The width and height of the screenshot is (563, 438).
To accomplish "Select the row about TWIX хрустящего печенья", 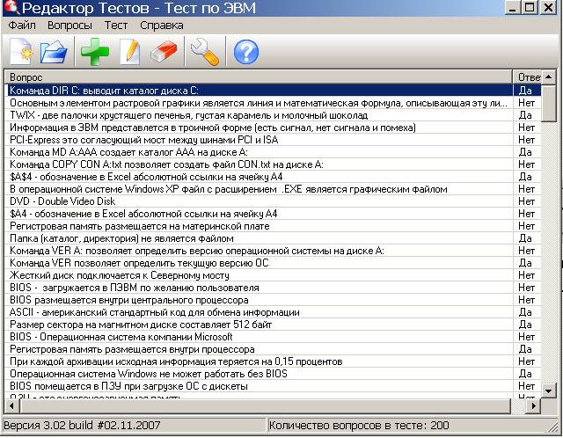I will (x=273, y=115).
